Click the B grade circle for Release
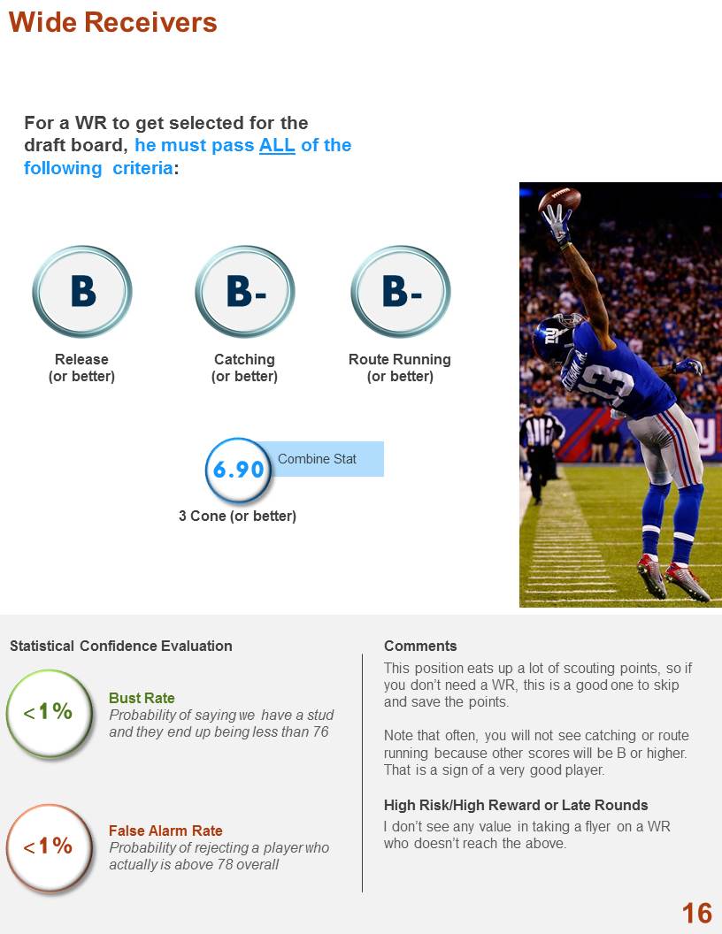Image resolution: width=722 pixels, height=934 pixels. 82,292
